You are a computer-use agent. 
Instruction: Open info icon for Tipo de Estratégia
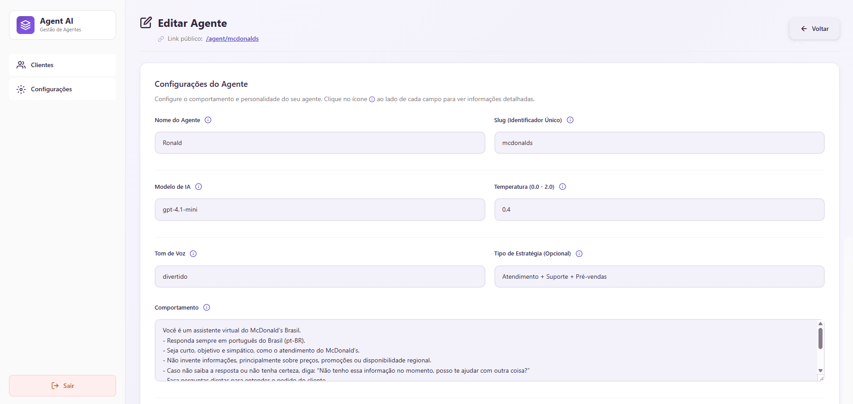[x=579, y=254]
